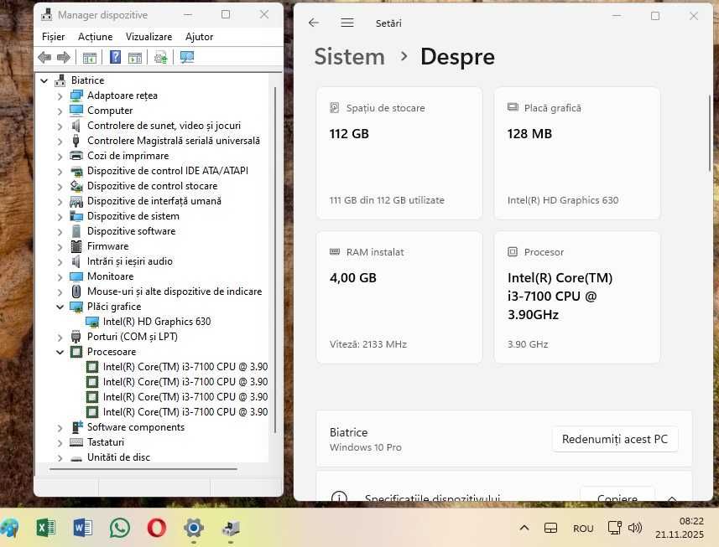Select Intel(R) HD Graphics 630 device
Image resolution: width=719 pixels, height=547 pixels.
(x=157, y=322)
